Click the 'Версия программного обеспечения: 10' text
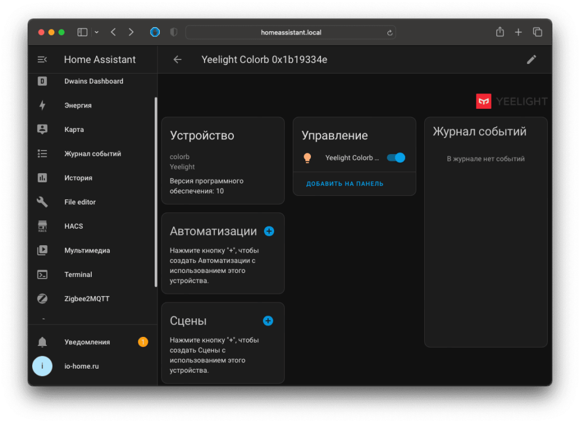 point(206,186)
